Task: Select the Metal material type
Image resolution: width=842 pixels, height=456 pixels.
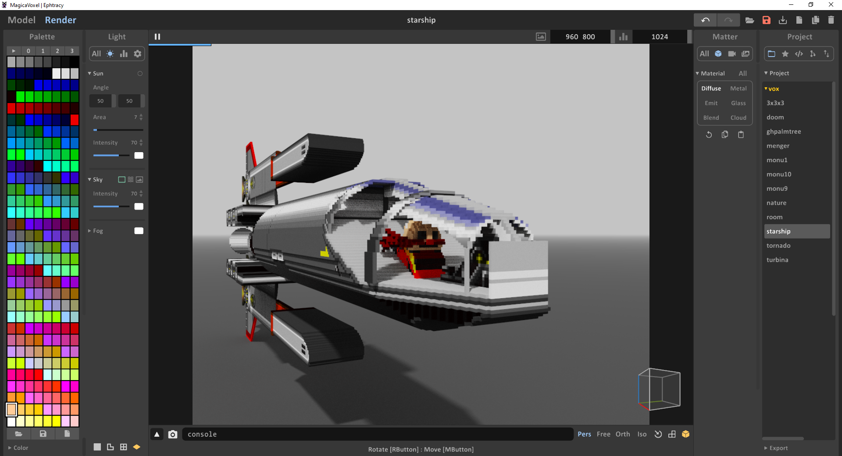Action: [739, 89]
